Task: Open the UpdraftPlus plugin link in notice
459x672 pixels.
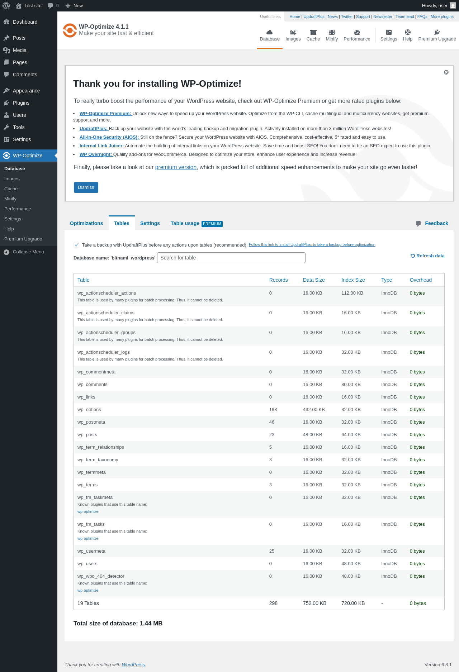Action: pos(94,129)
